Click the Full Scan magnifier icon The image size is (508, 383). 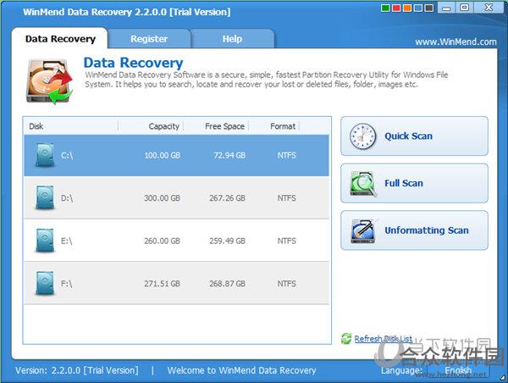click(363, 184)
